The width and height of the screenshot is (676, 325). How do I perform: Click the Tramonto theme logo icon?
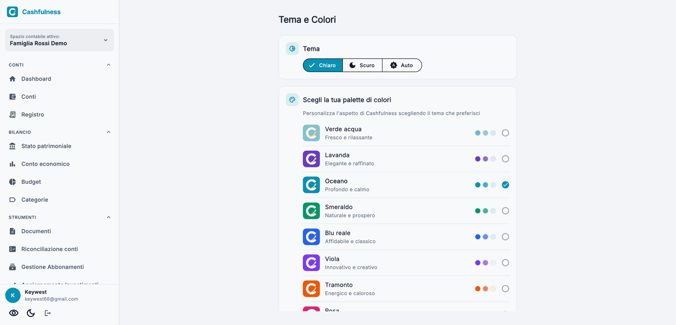311,289
